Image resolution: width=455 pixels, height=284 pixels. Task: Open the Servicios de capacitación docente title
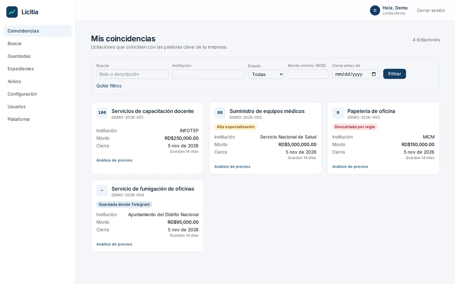[152, 111]
